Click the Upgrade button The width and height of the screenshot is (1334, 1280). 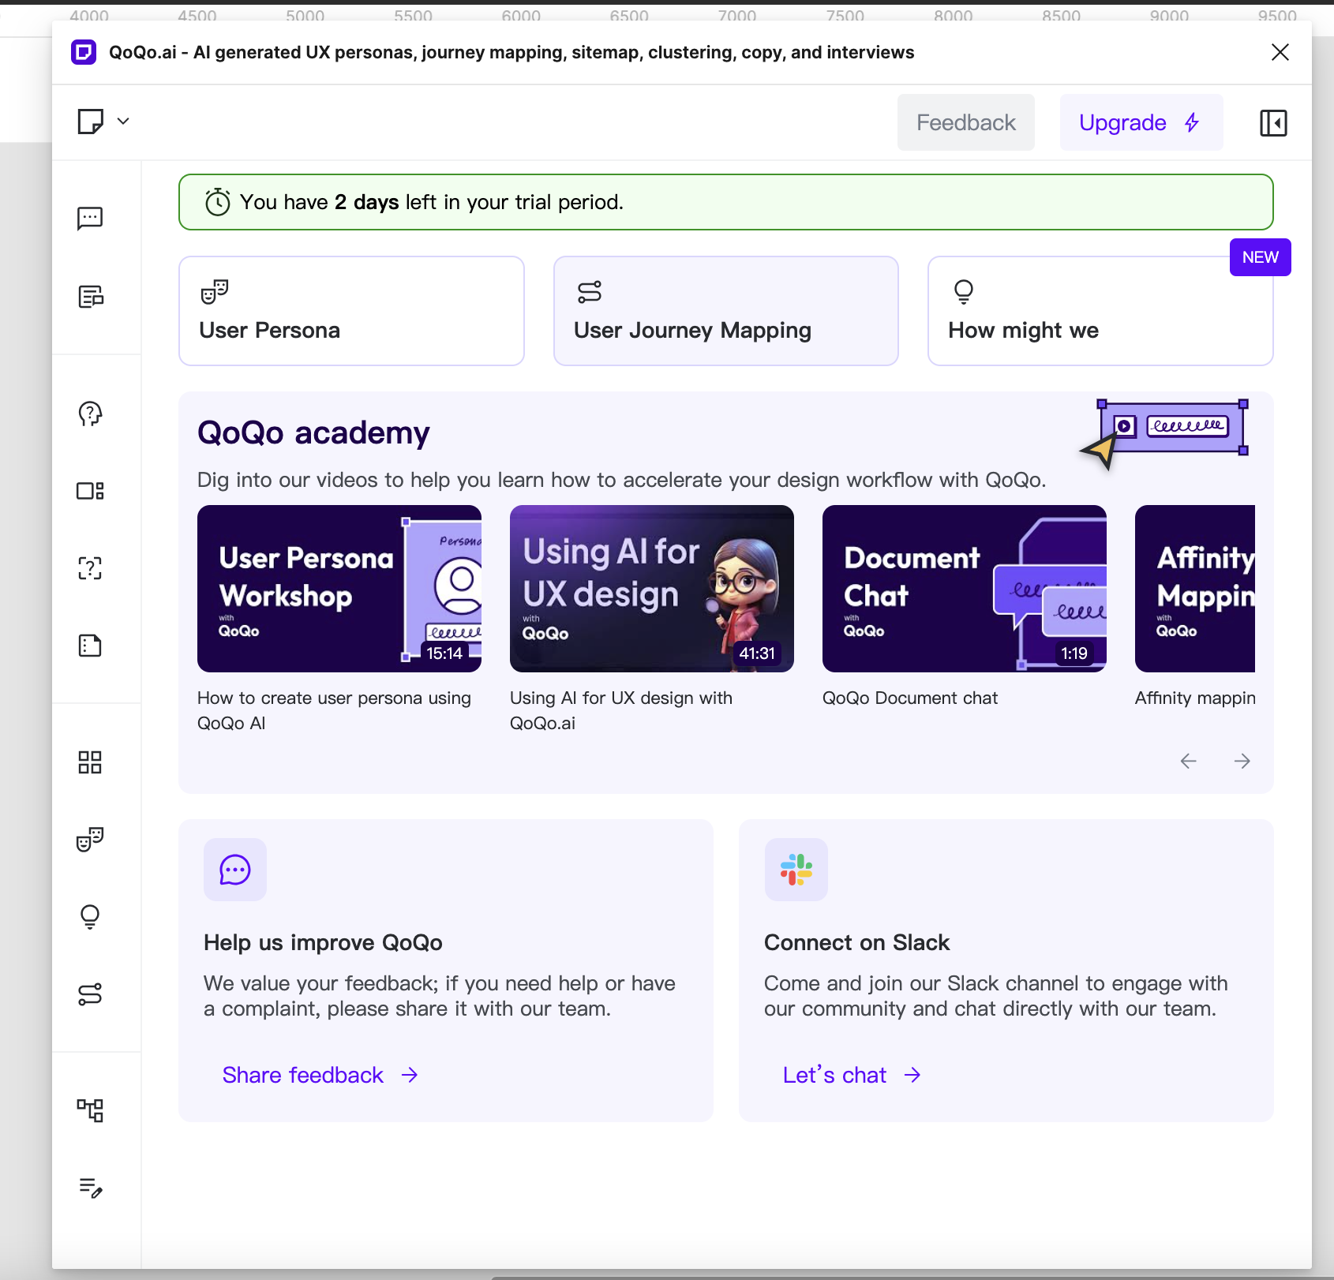pyautogui.click(x=1141, y=122)
